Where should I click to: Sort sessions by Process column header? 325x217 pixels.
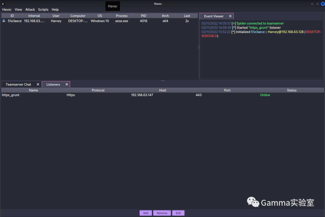click(122, 16)
